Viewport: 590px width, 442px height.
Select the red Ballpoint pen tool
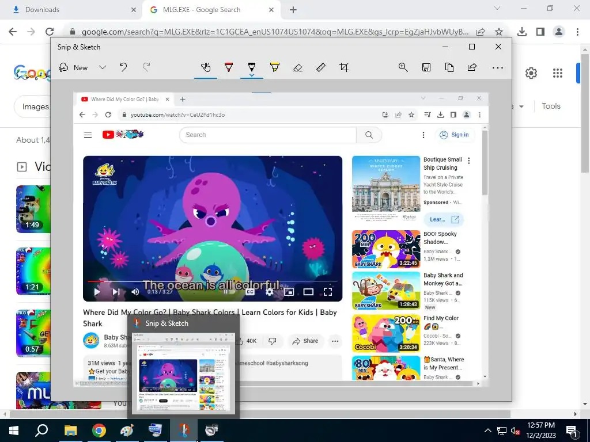pyautogui.click(x=228, y=68)
